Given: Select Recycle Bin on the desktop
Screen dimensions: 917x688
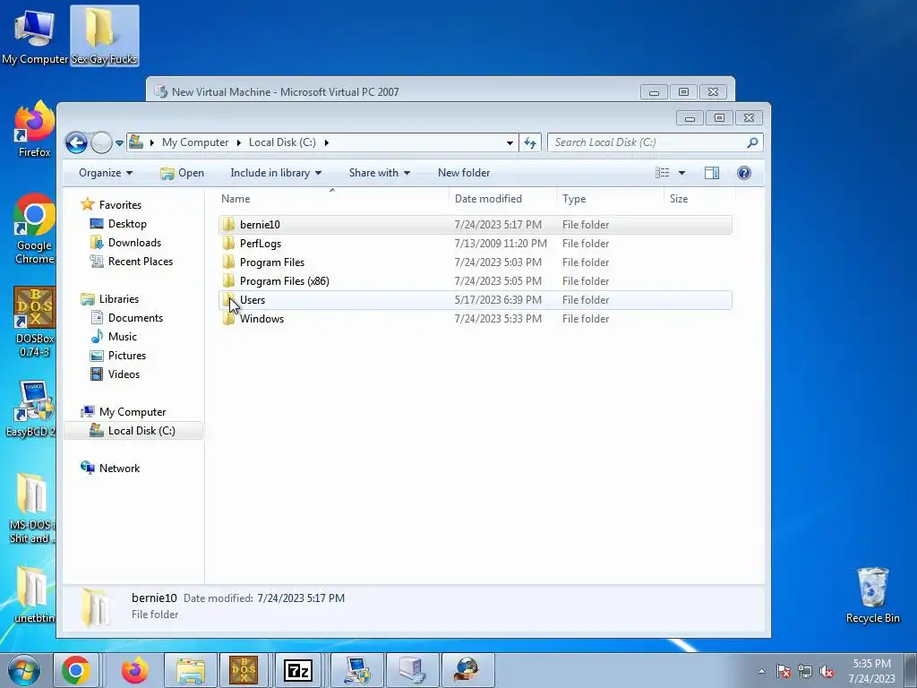Looking at the screenshot, I should point(872,596).
